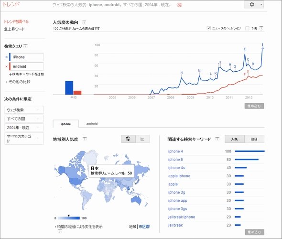
Task: Open the related keyword apple
Action: coord(173,184)
